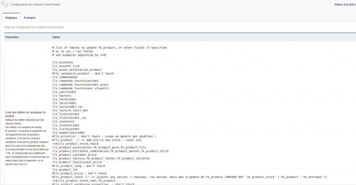Click the '# or to inc / raz fields' comment

[x=73, y=52]
